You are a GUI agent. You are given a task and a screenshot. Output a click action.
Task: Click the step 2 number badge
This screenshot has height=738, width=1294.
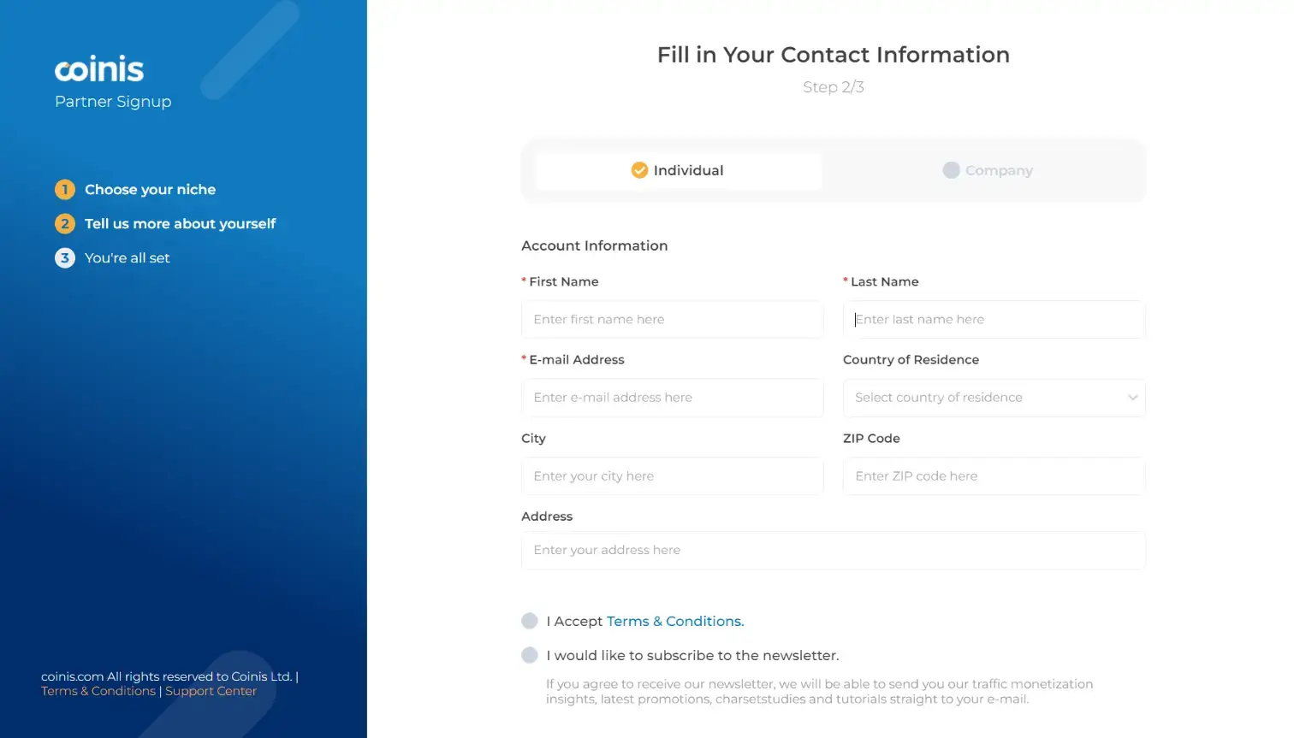[65, 224]
